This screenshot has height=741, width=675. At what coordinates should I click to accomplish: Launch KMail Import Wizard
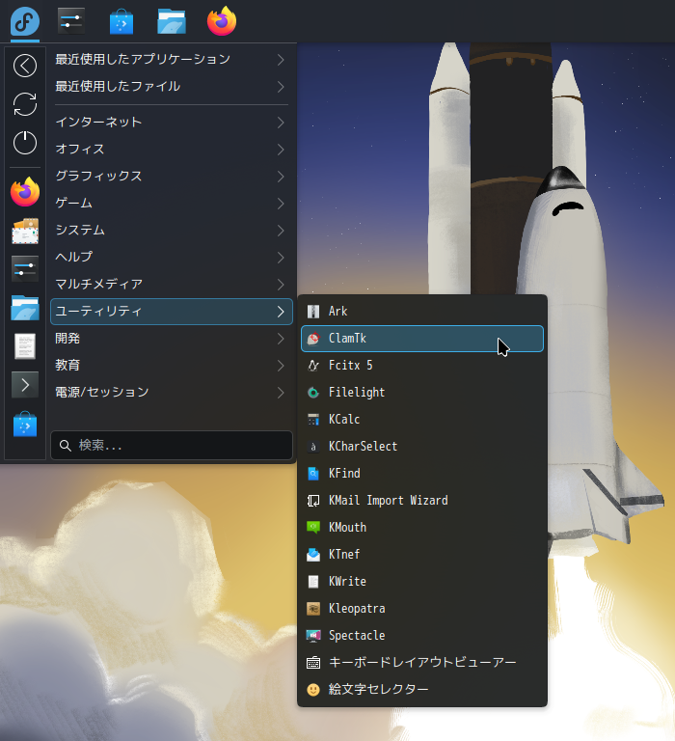(x=422, y=501)
